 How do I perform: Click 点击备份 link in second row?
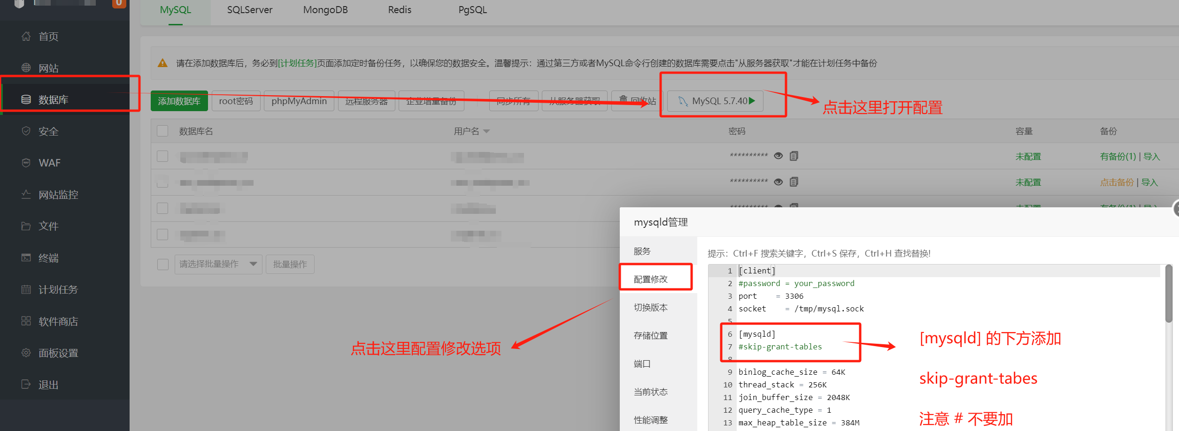1117,182
